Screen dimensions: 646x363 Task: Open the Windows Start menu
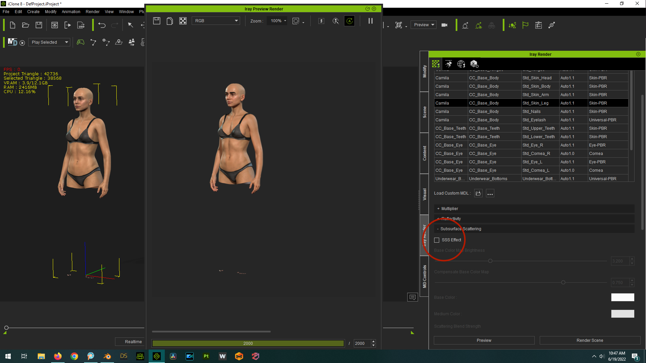(8, 356)
